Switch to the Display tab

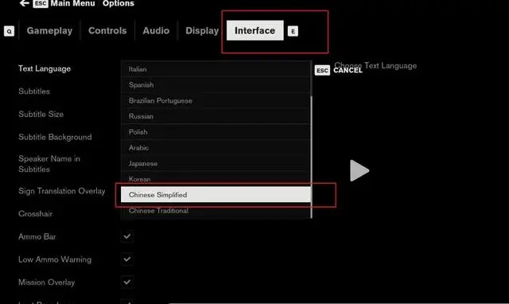[x=202, y=30]
